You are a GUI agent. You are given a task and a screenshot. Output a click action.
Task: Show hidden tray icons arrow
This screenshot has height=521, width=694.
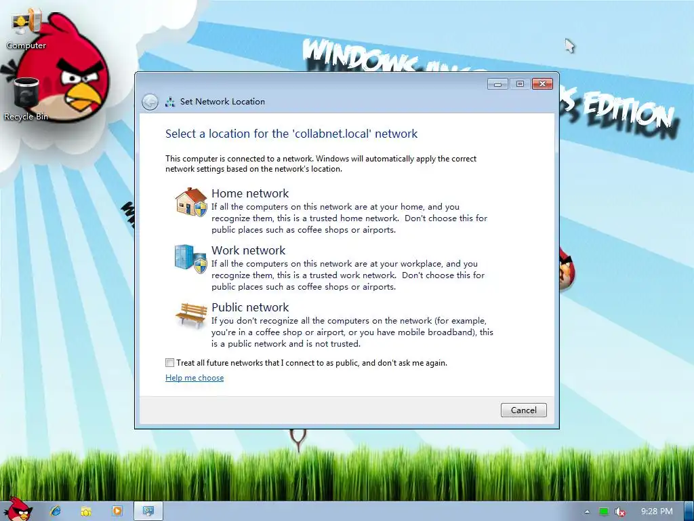tap(588, 512)
